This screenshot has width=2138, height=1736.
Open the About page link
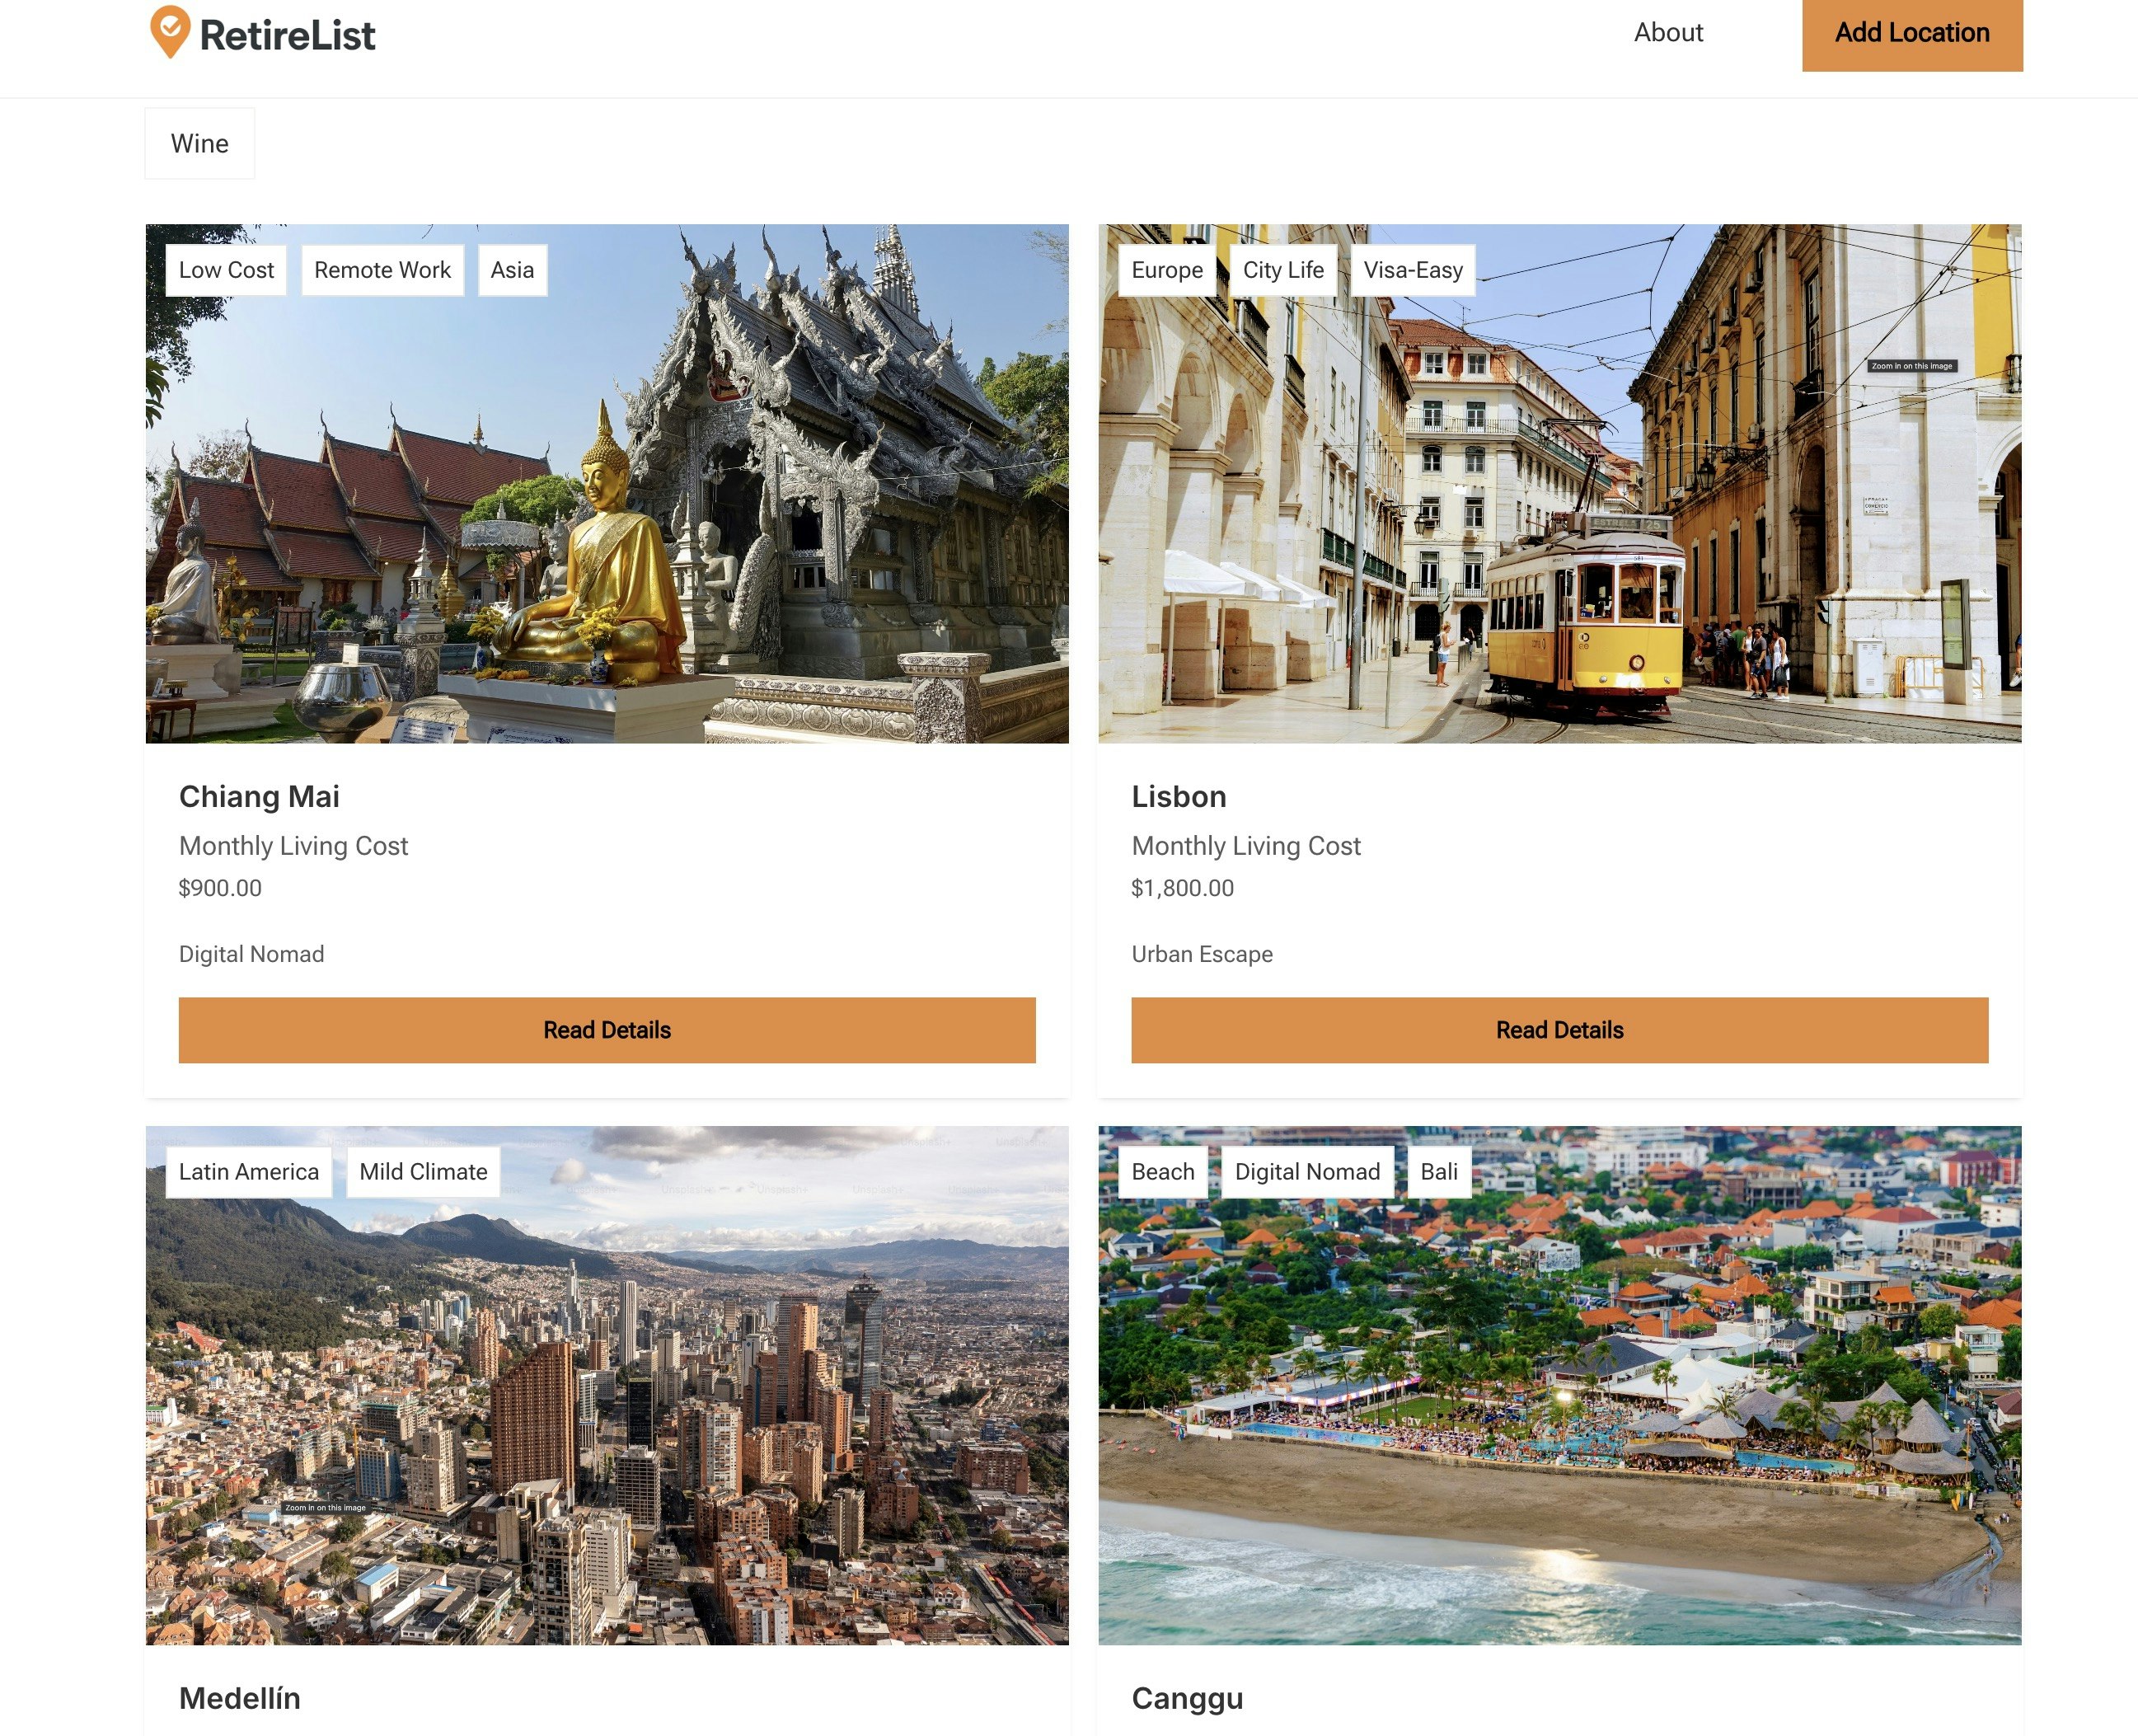point(1667,33)
